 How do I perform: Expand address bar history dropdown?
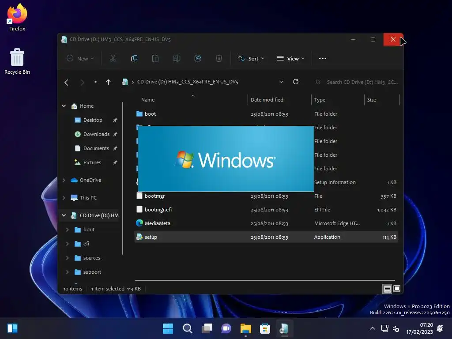click(x=281, y=82)
